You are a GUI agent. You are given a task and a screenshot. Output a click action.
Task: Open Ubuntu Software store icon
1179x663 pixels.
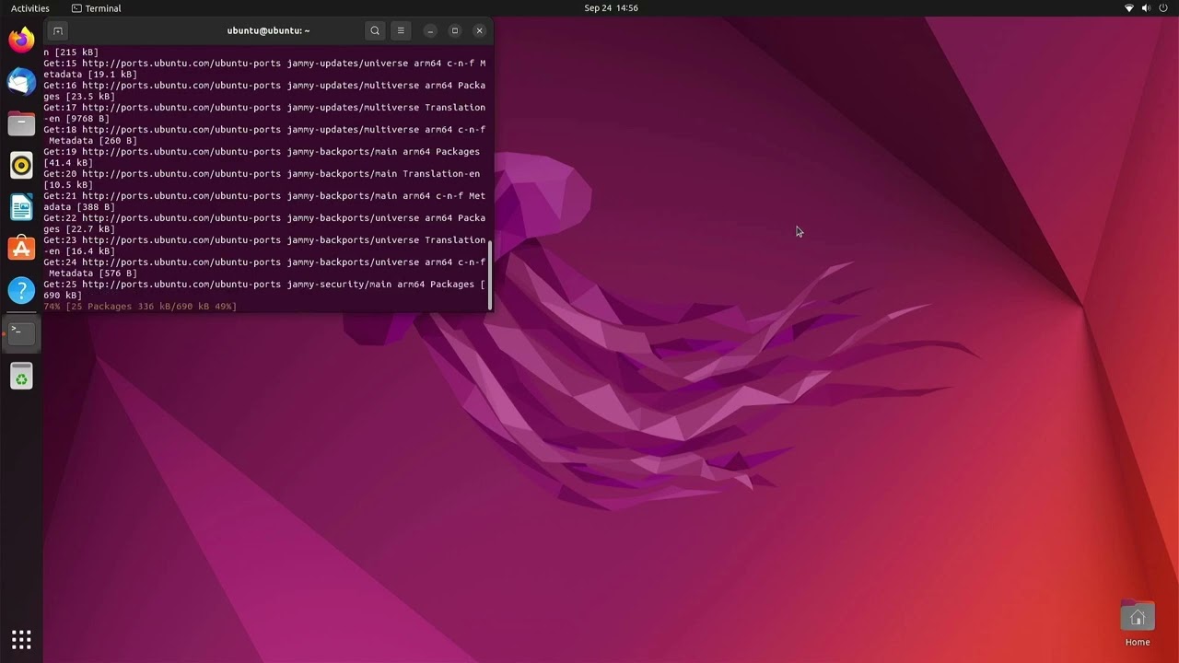click(x=21, y=249)
